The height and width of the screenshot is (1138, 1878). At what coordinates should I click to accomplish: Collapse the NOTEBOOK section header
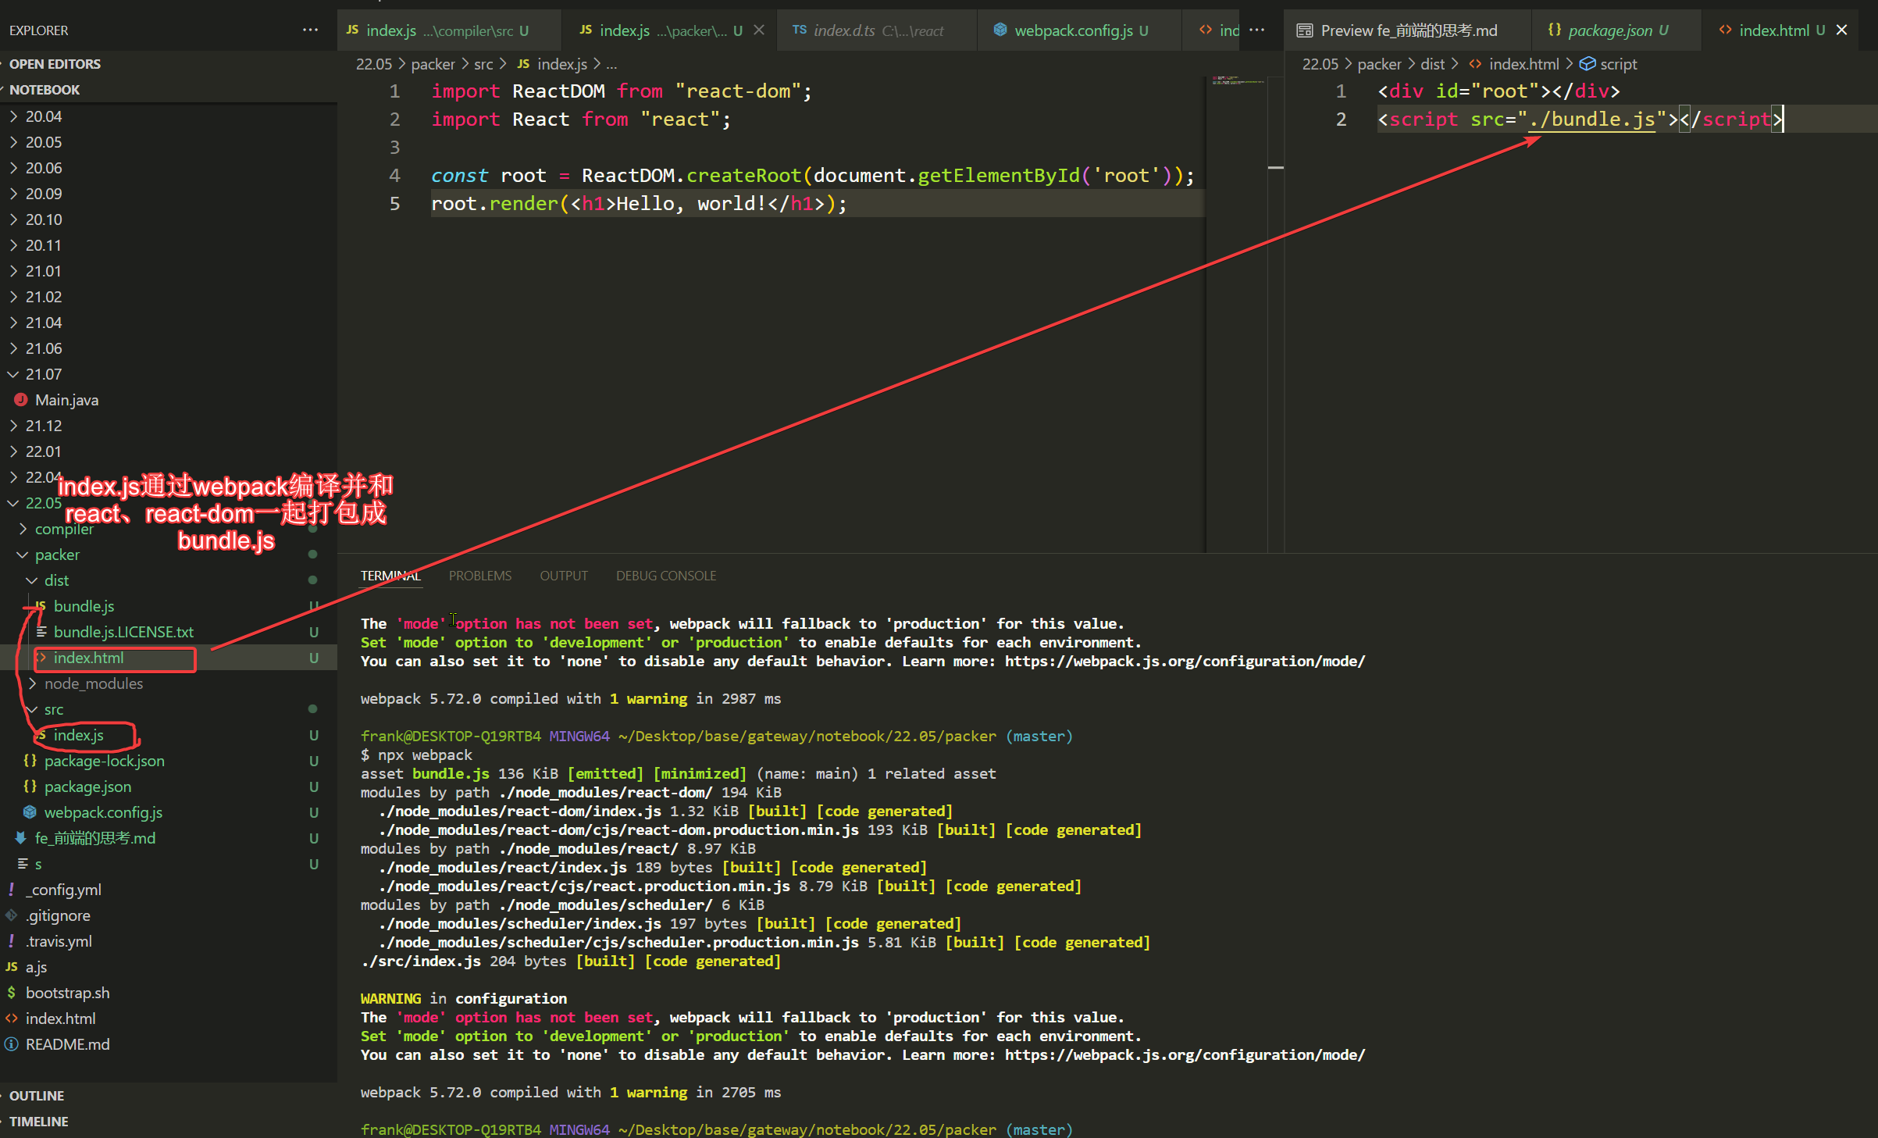pos(169,90)
